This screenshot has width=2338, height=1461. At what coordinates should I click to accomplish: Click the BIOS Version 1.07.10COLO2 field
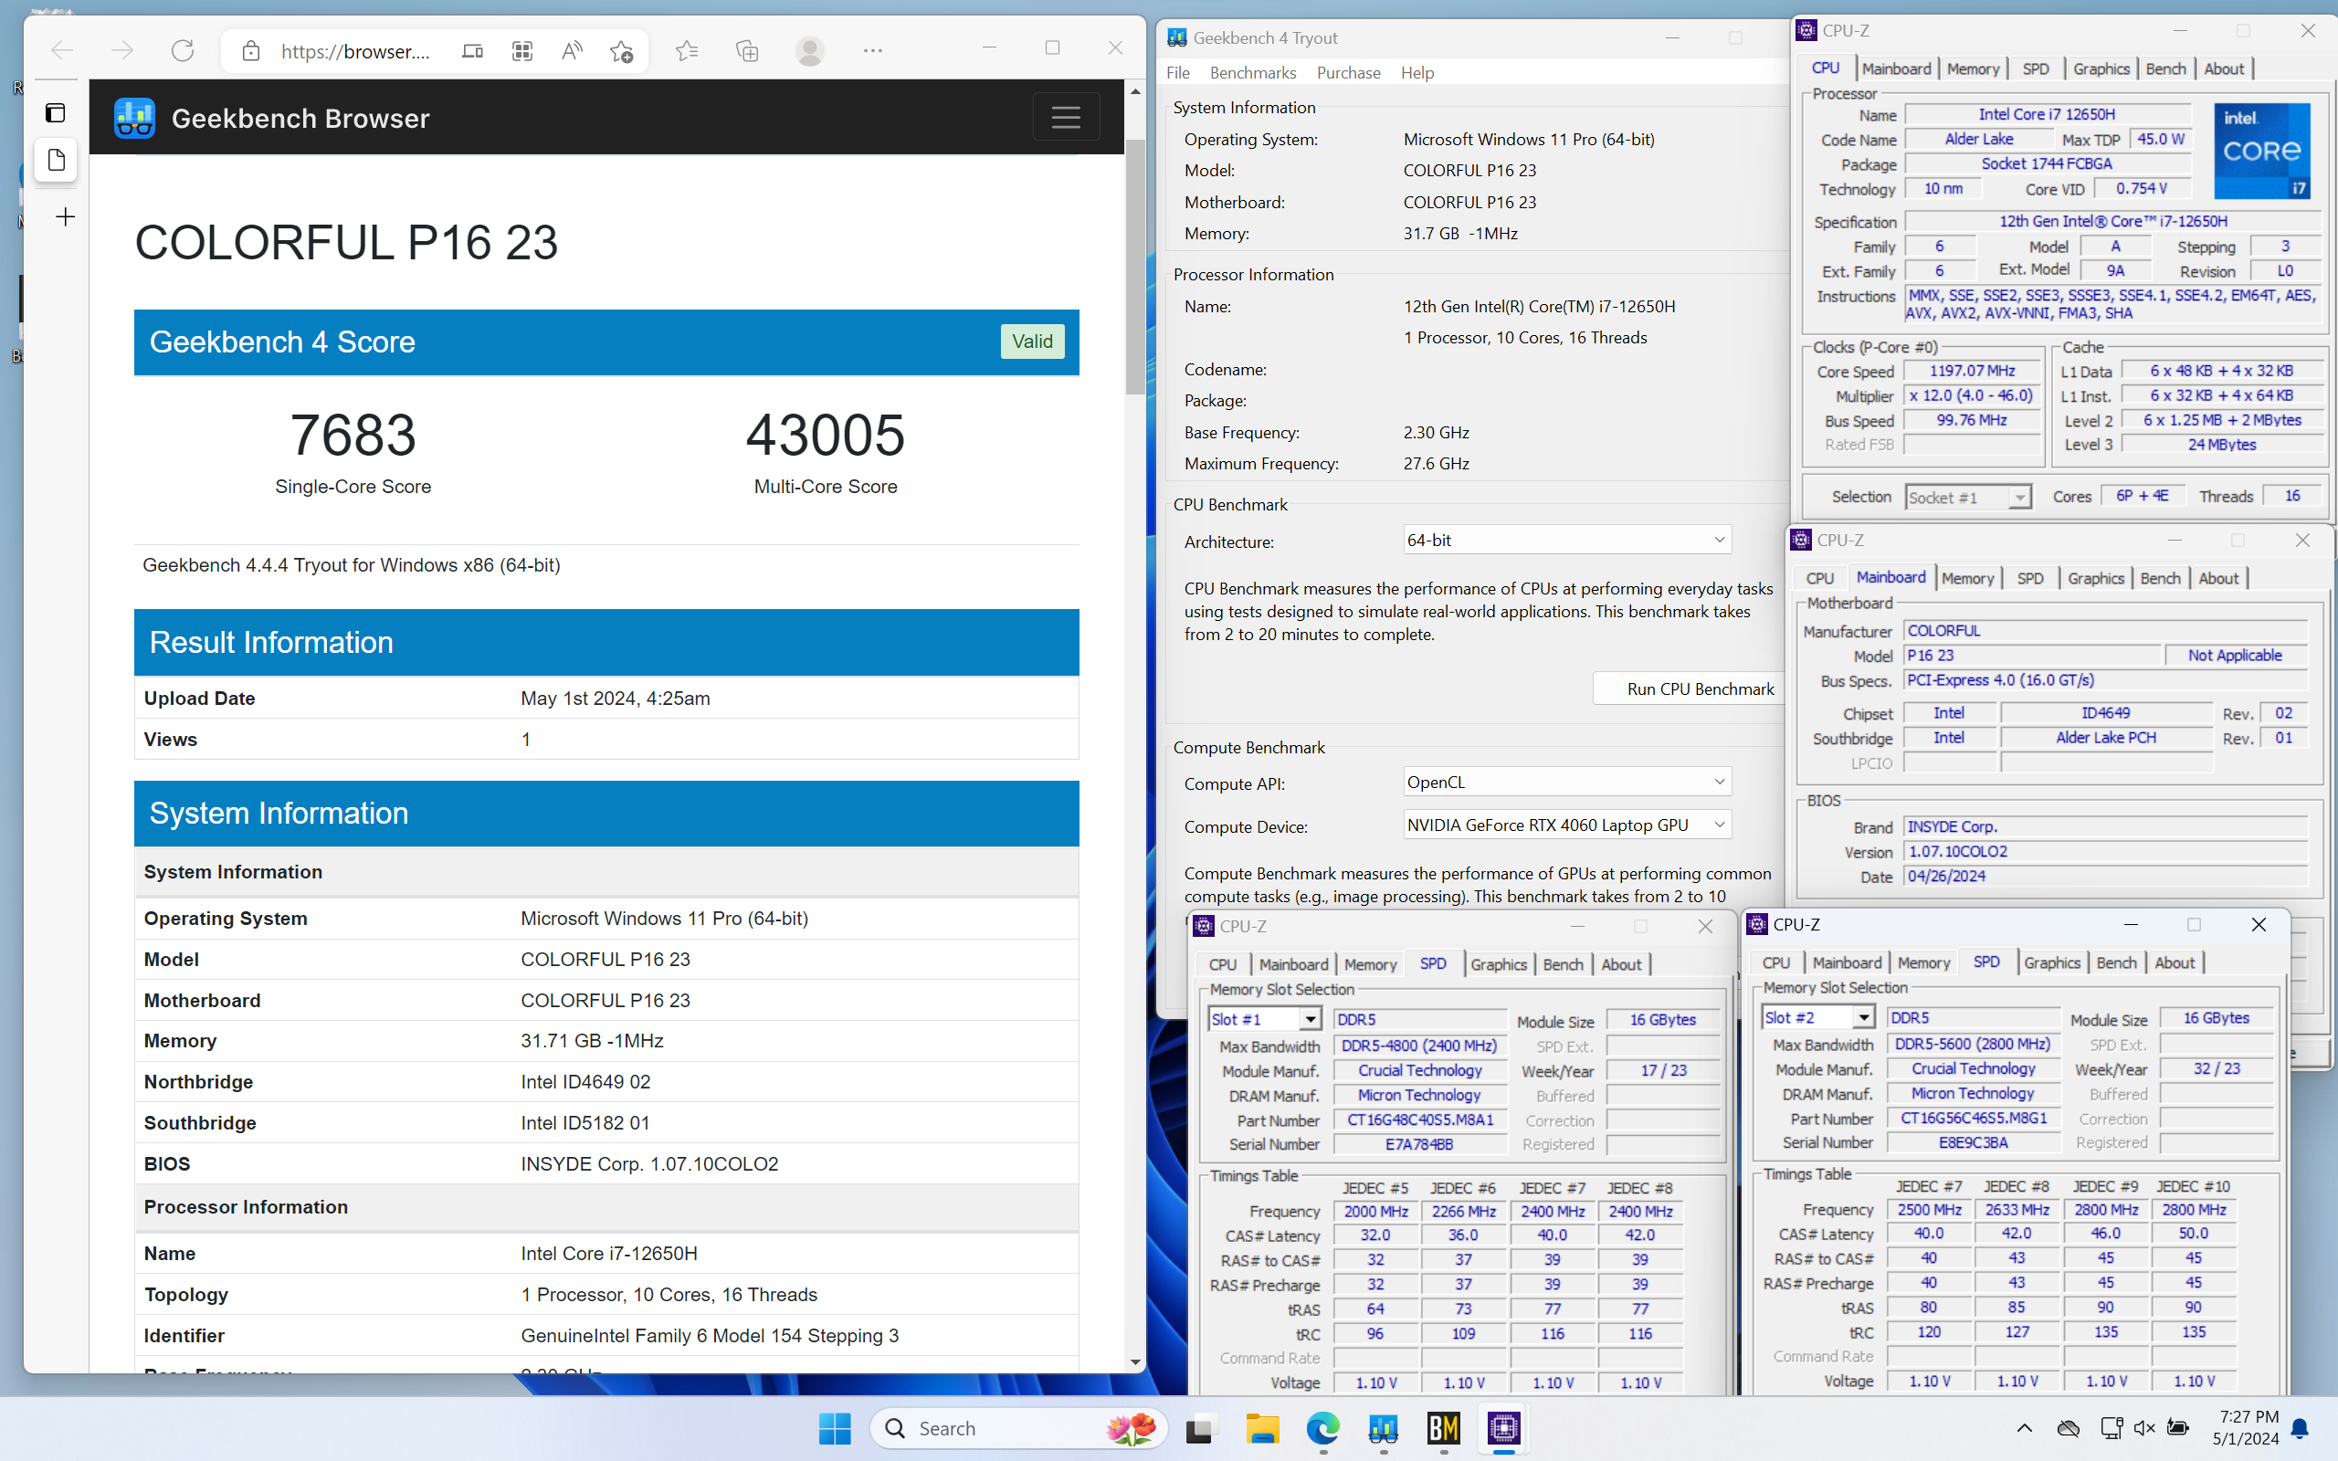pos(2105,851)
